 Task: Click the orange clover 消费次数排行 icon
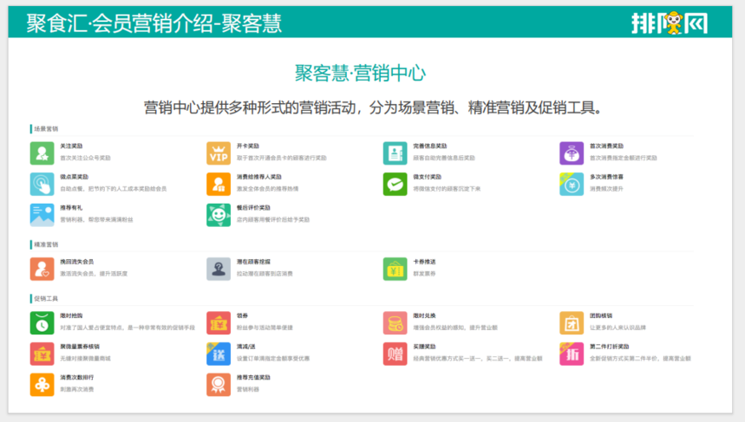[x=42, y=385]
